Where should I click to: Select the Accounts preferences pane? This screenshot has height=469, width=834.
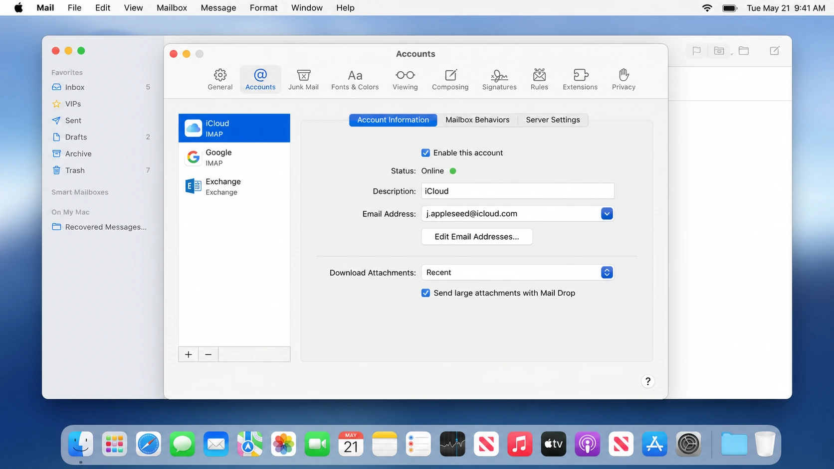tap(260, 80)
